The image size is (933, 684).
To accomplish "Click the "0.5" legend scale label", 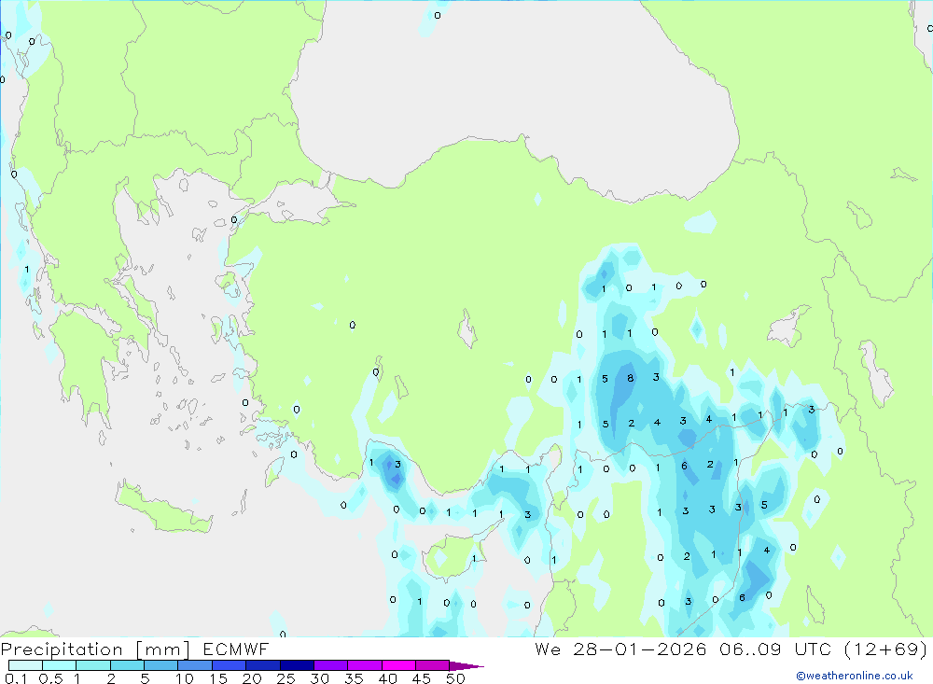I will coord(50,678).
